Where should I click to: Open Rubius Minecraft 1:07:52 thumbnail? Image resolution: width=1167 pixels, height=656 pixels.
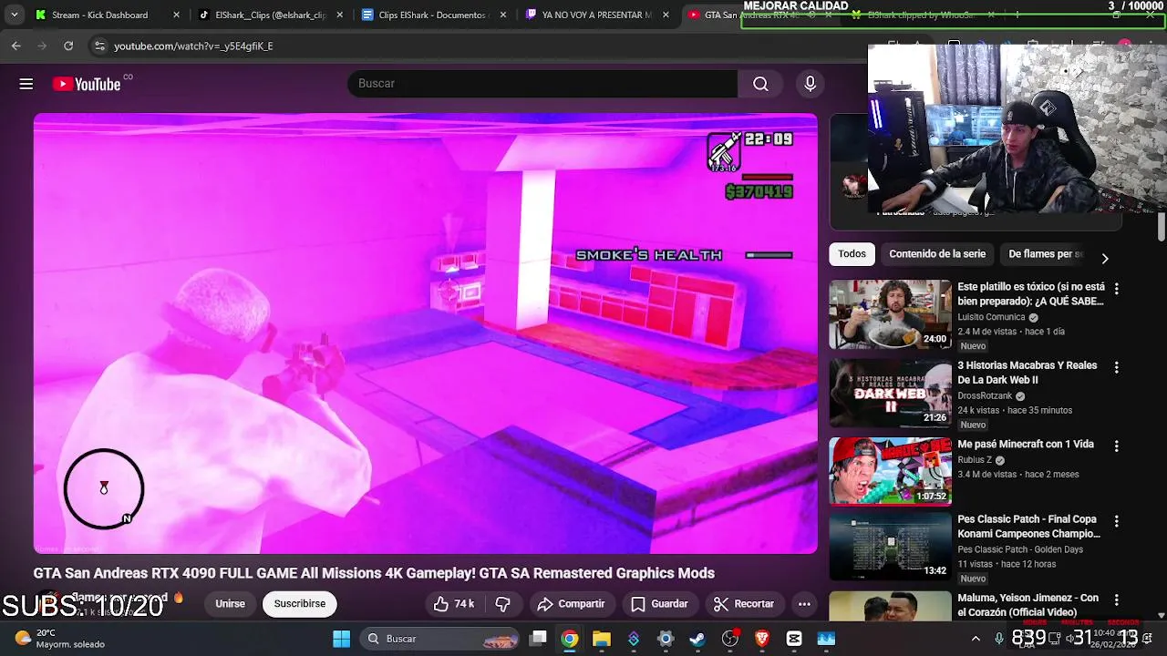[x=890, y=472]
